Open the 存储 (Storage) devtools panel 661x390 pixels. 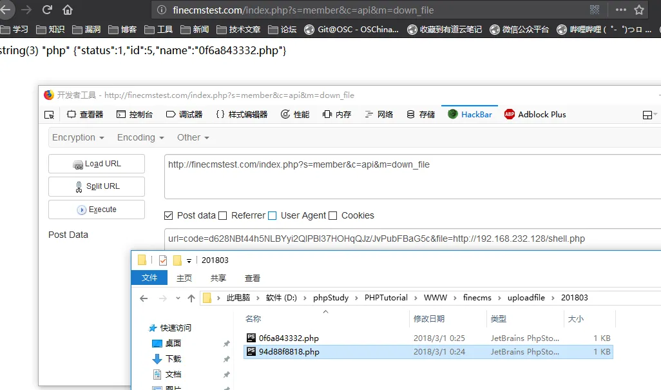click(x=420, y=114)
